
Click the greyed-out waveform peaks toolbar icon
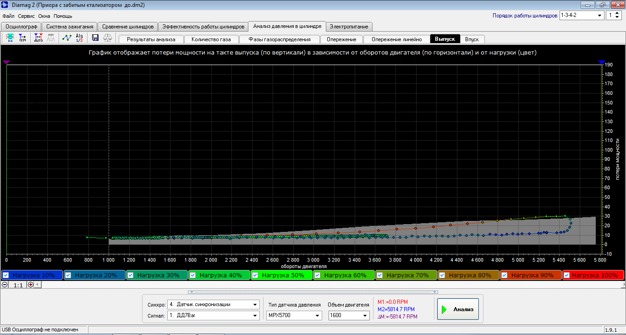[x=52, y=38]
